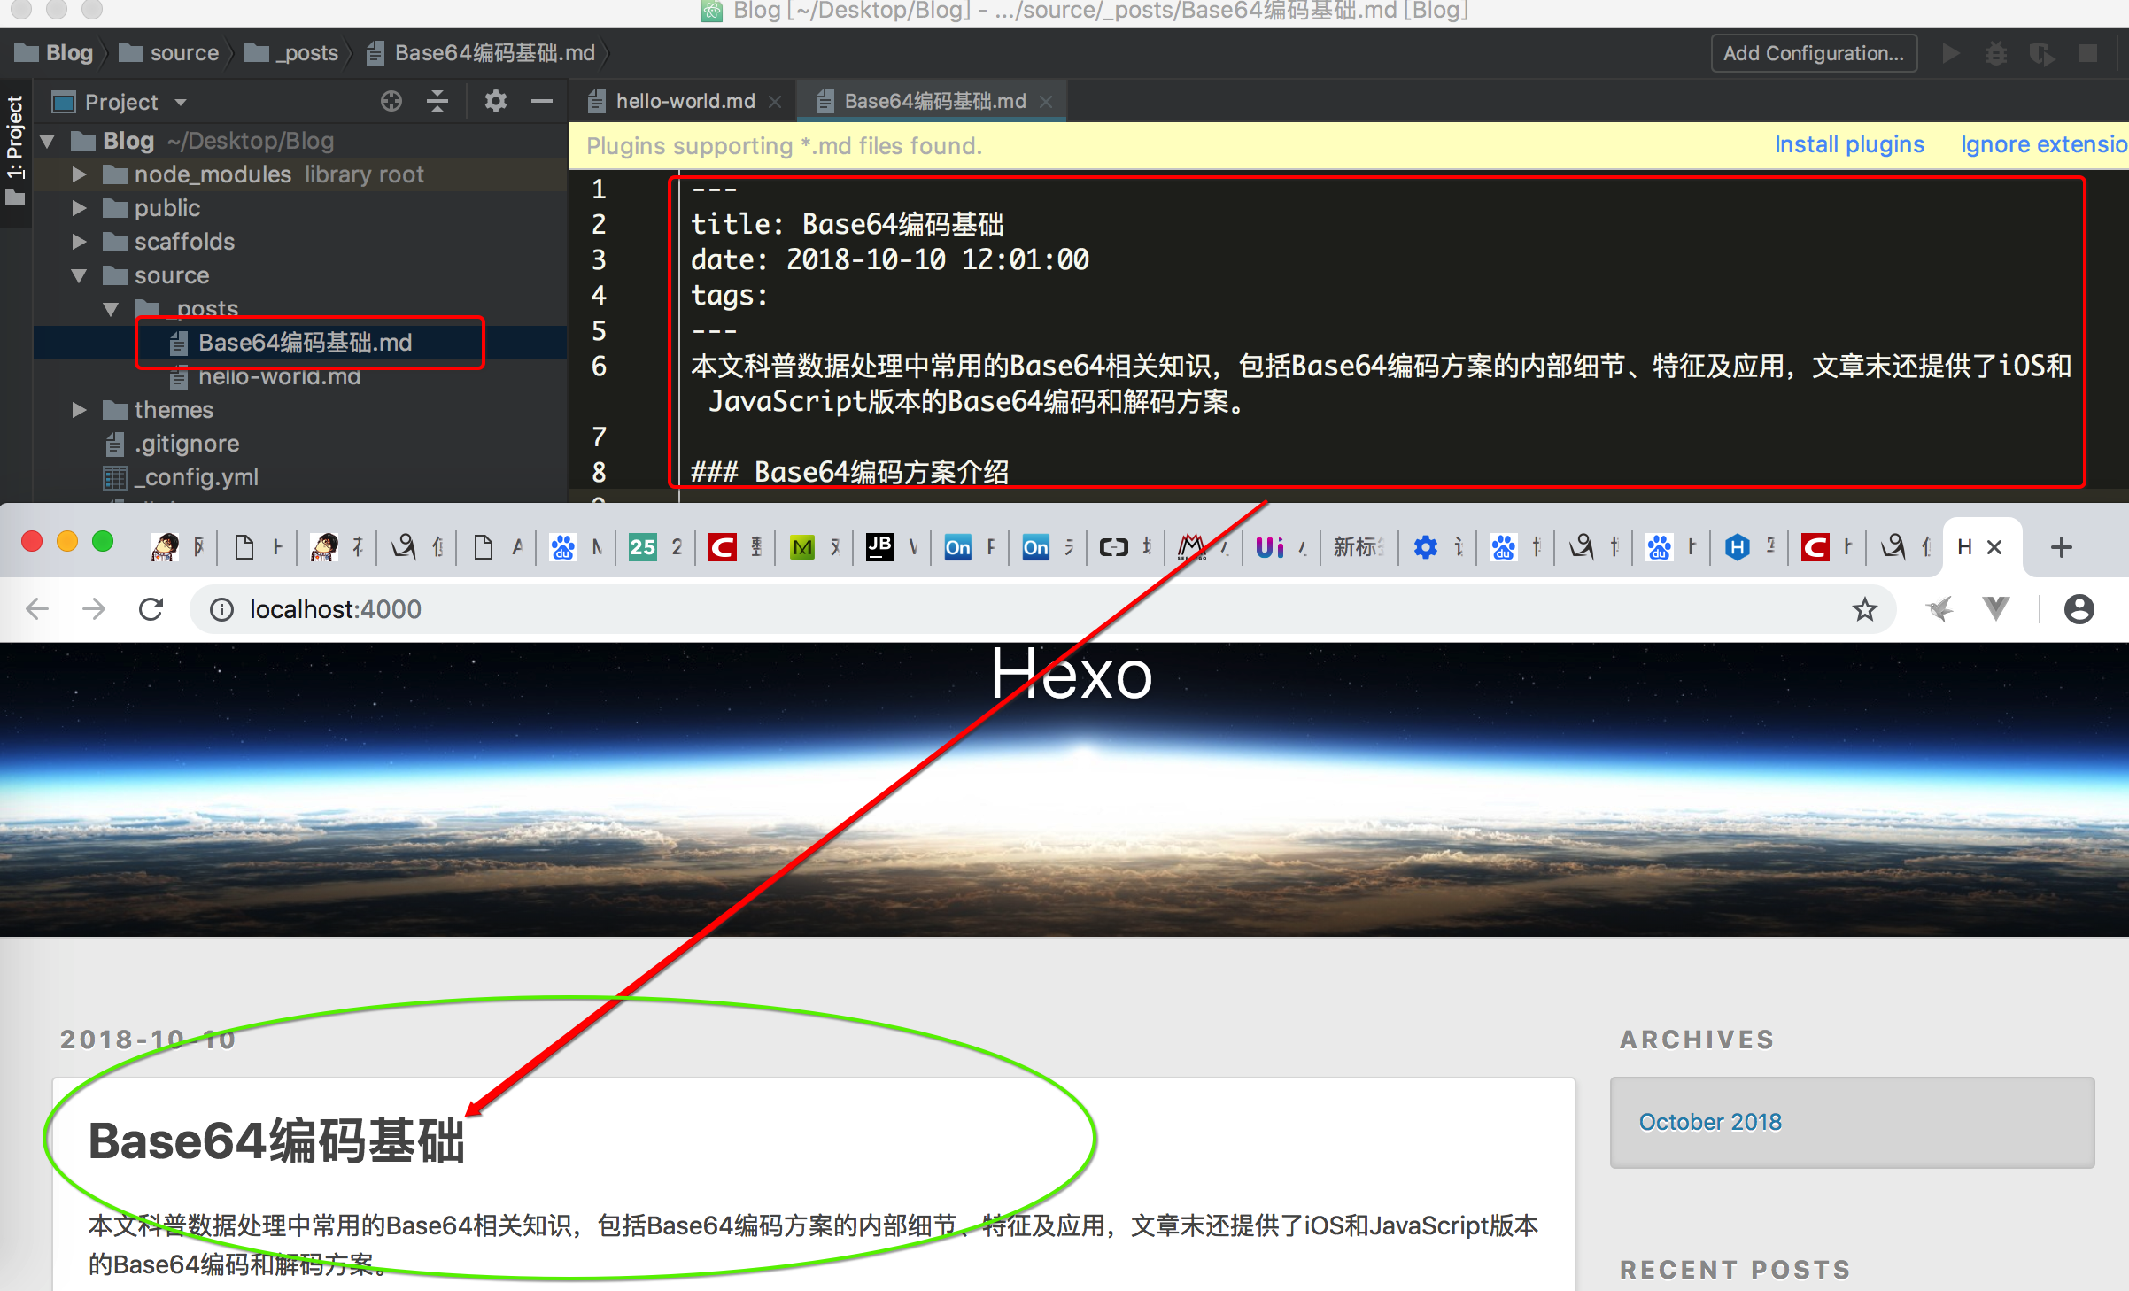The image size is (2129, 1291).
Task: Click the browser forward arrow
Action: (94, 609)
